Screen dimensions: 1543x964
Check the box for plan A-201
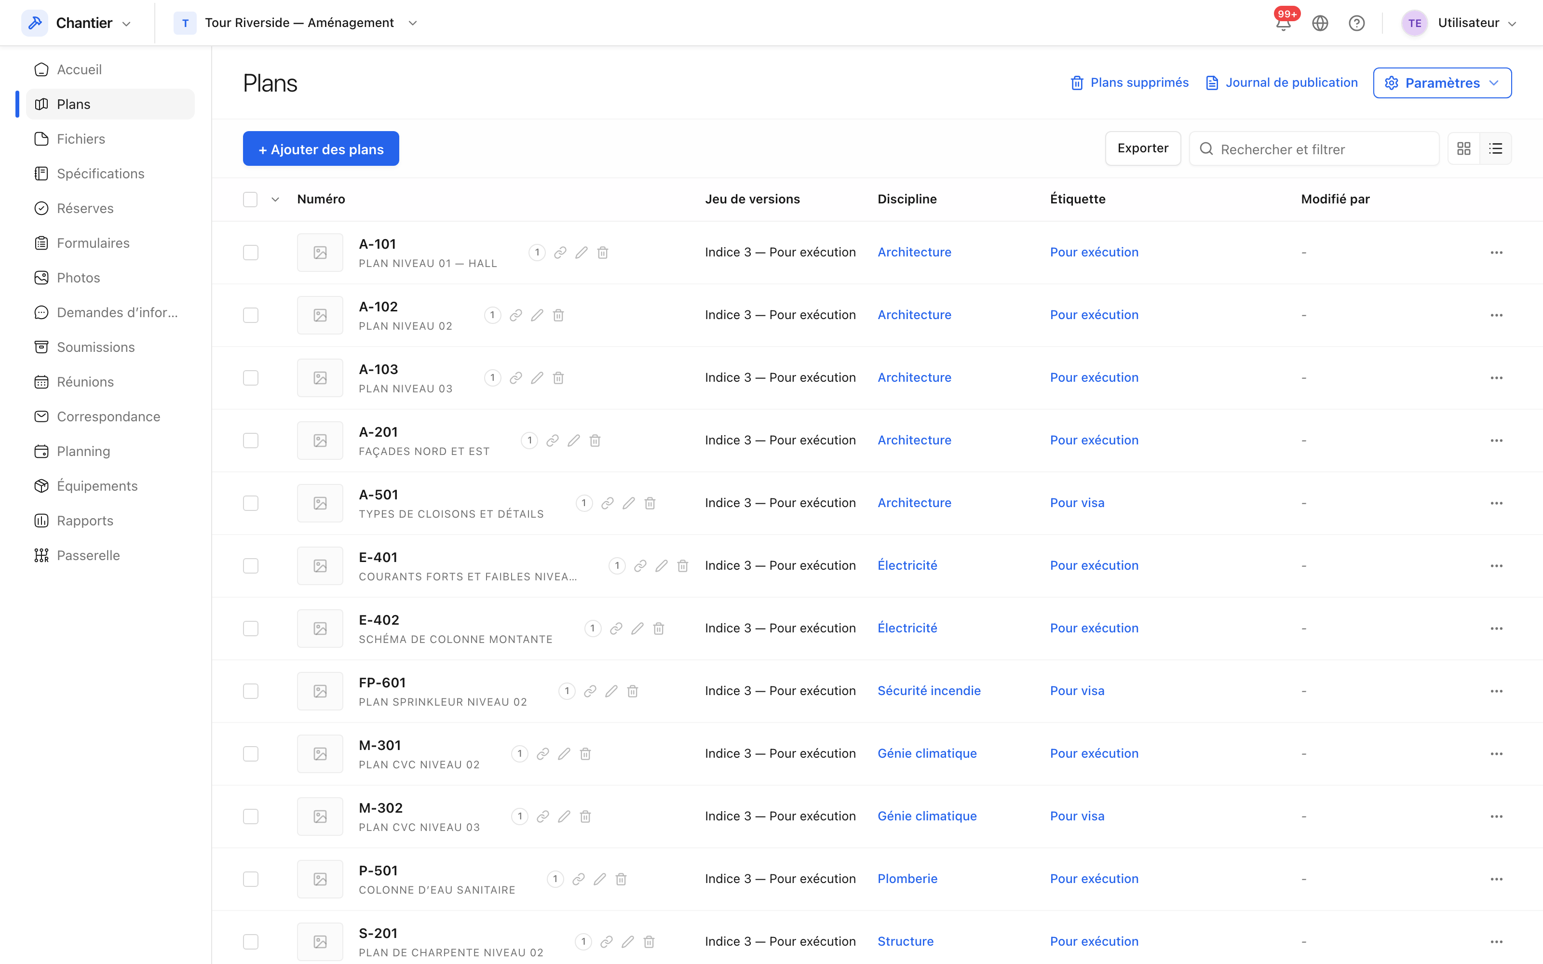251,441
